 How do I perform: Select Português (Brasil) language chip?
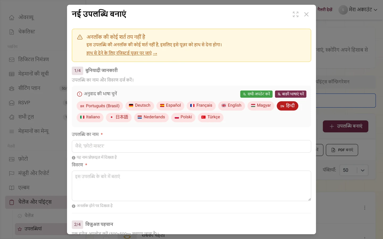click(x=100, y=106)
